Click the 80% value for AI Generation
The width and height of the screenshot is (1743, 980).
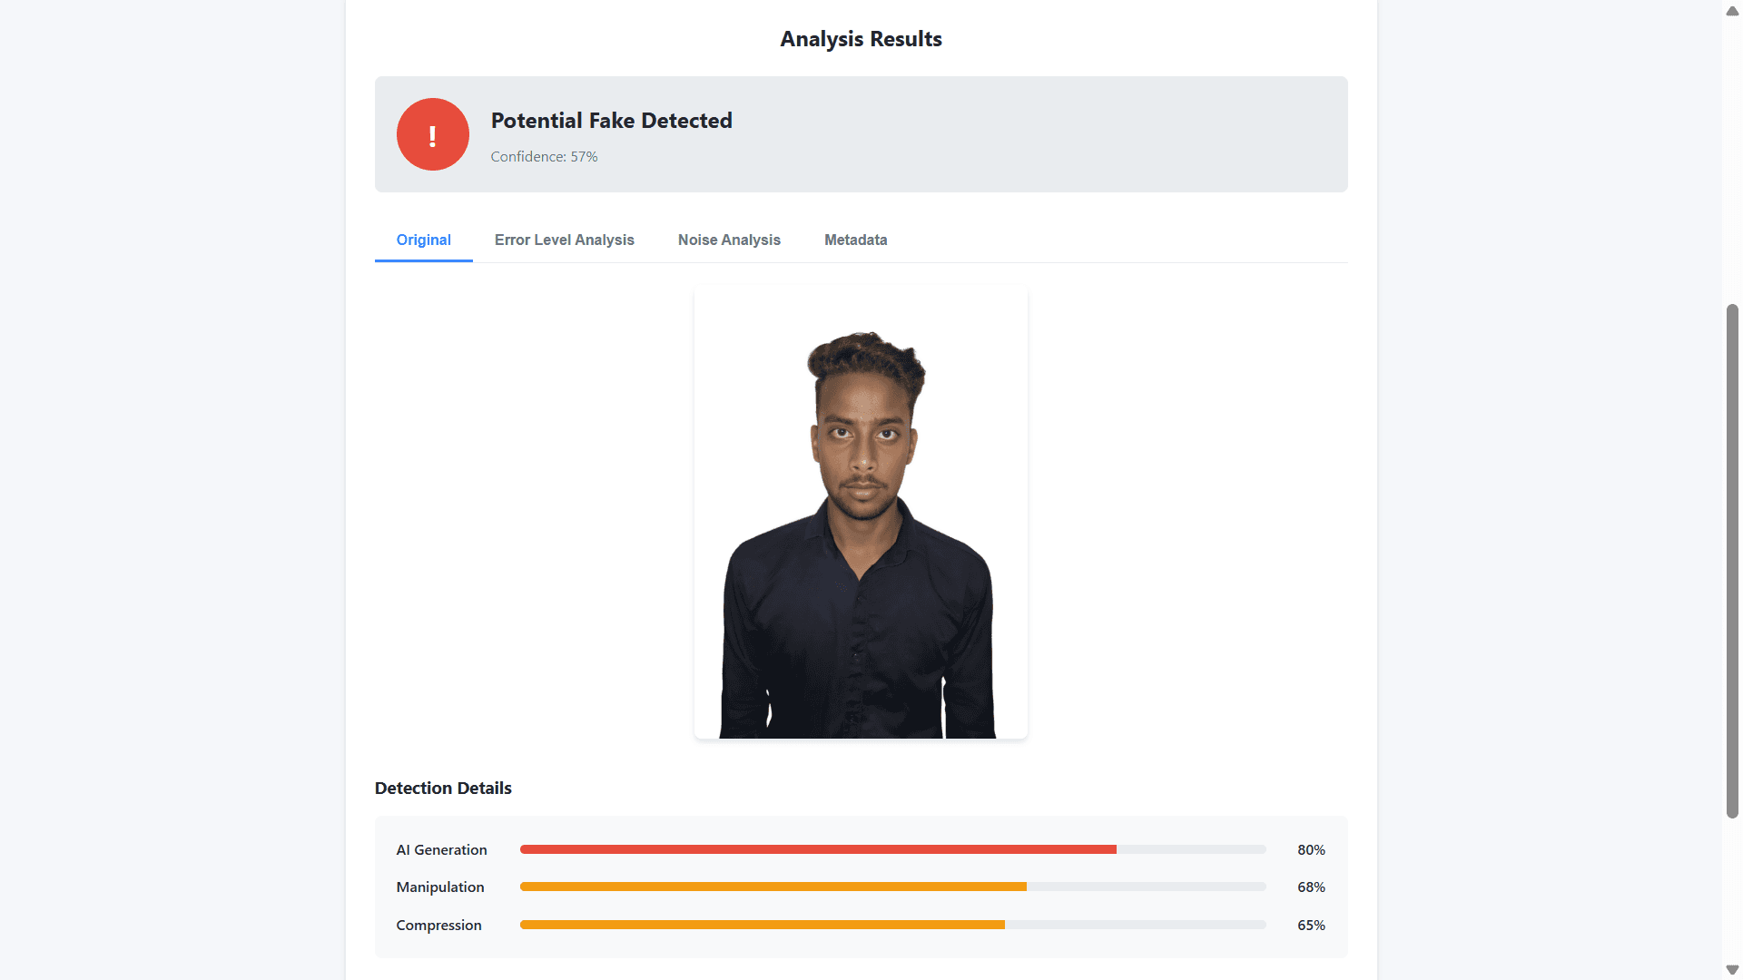(1311, 849)
